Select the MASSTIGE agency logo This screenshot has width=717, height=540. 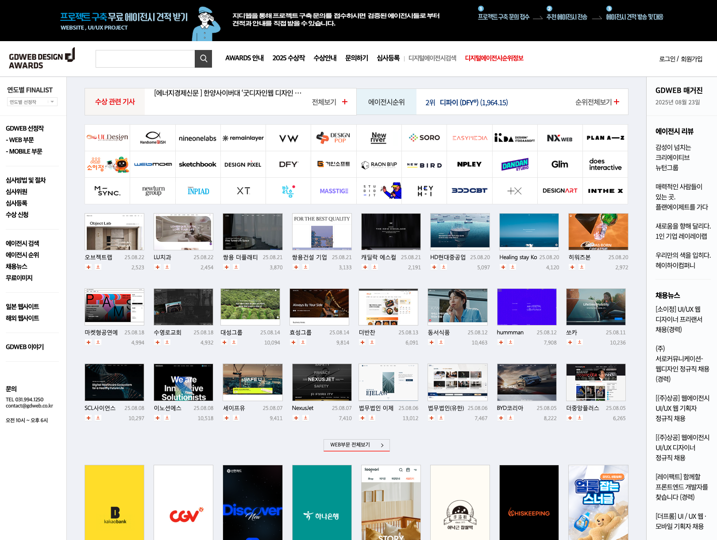334,191
